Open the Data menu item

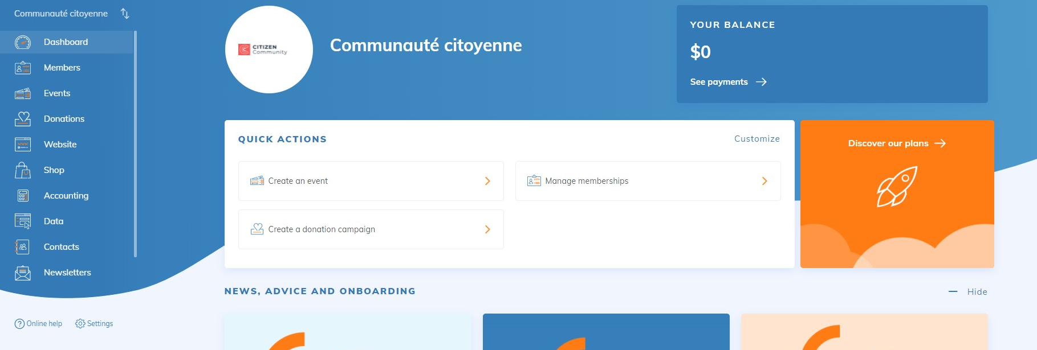(54, 221)
